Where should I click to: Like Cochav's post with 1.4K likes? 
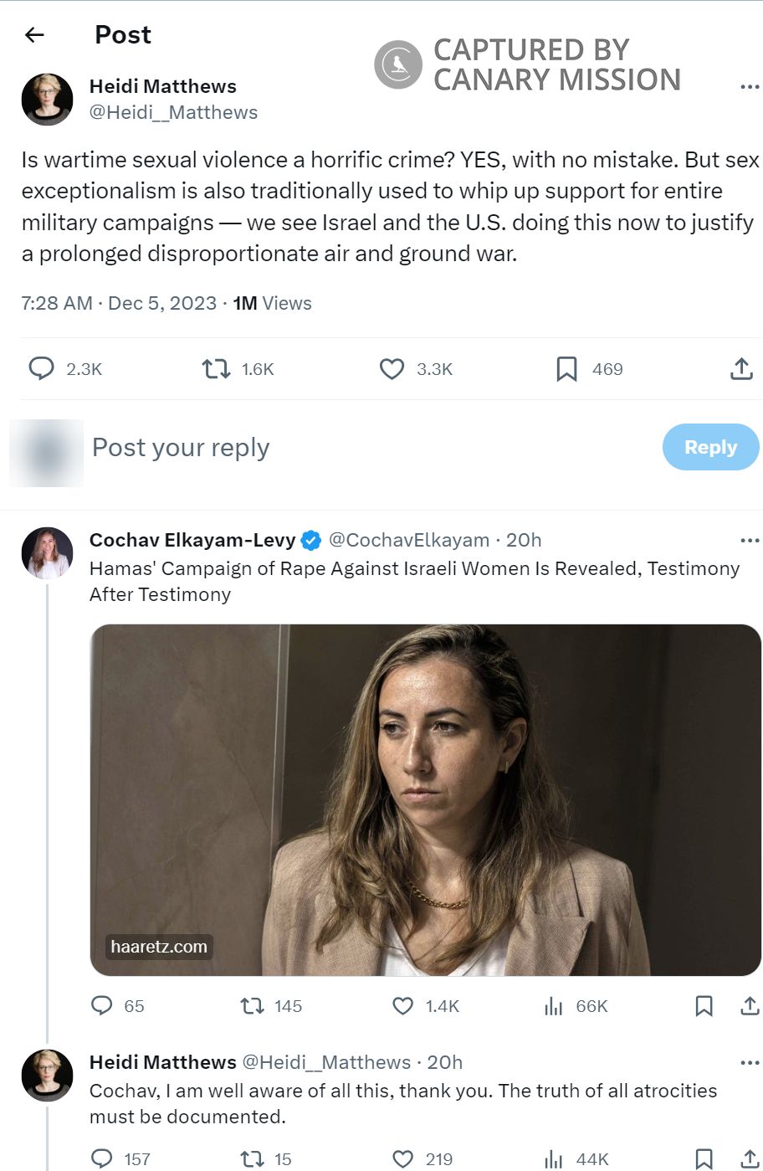coord(403,1005)
